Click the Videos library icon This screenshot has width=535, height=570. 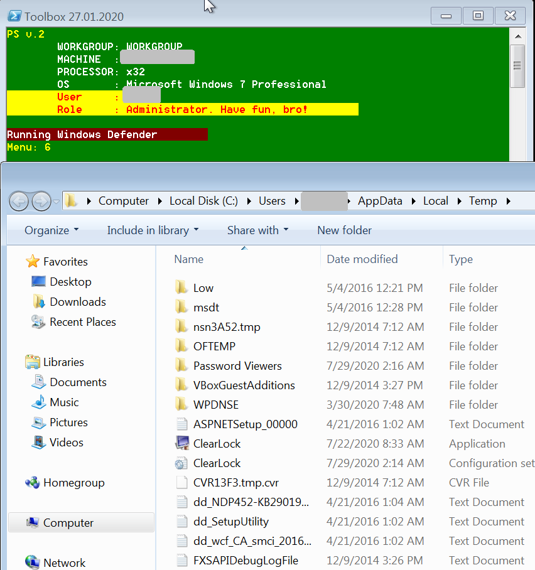click(x=38, y=443)
